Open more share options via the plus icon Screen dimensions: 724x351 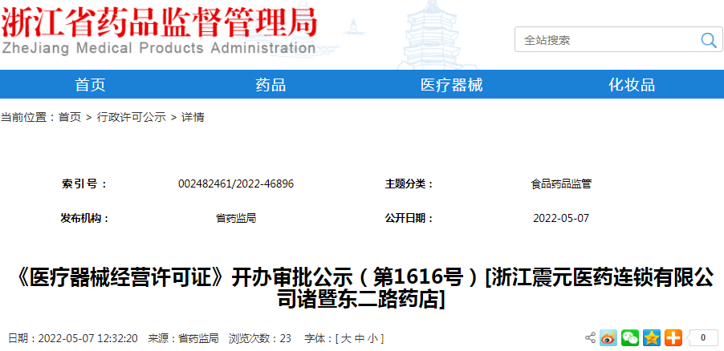pyautogui.click(x=673, y=338)
